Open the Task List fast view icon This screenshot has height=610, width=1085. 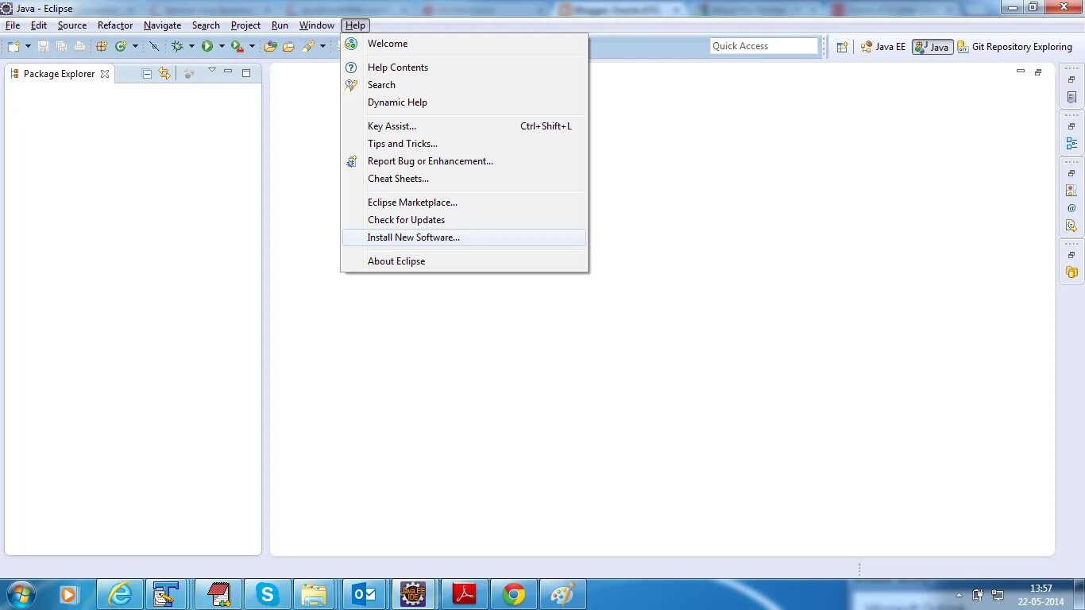click(x=1071, y=97)
